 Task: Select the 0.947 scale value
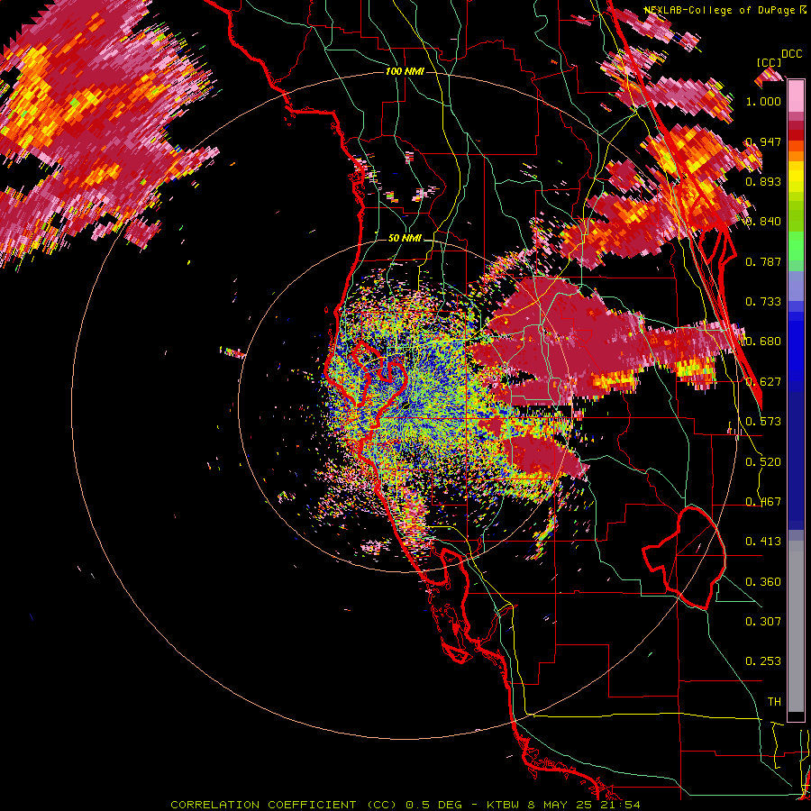pyautogui.click(x=763, y=141)
